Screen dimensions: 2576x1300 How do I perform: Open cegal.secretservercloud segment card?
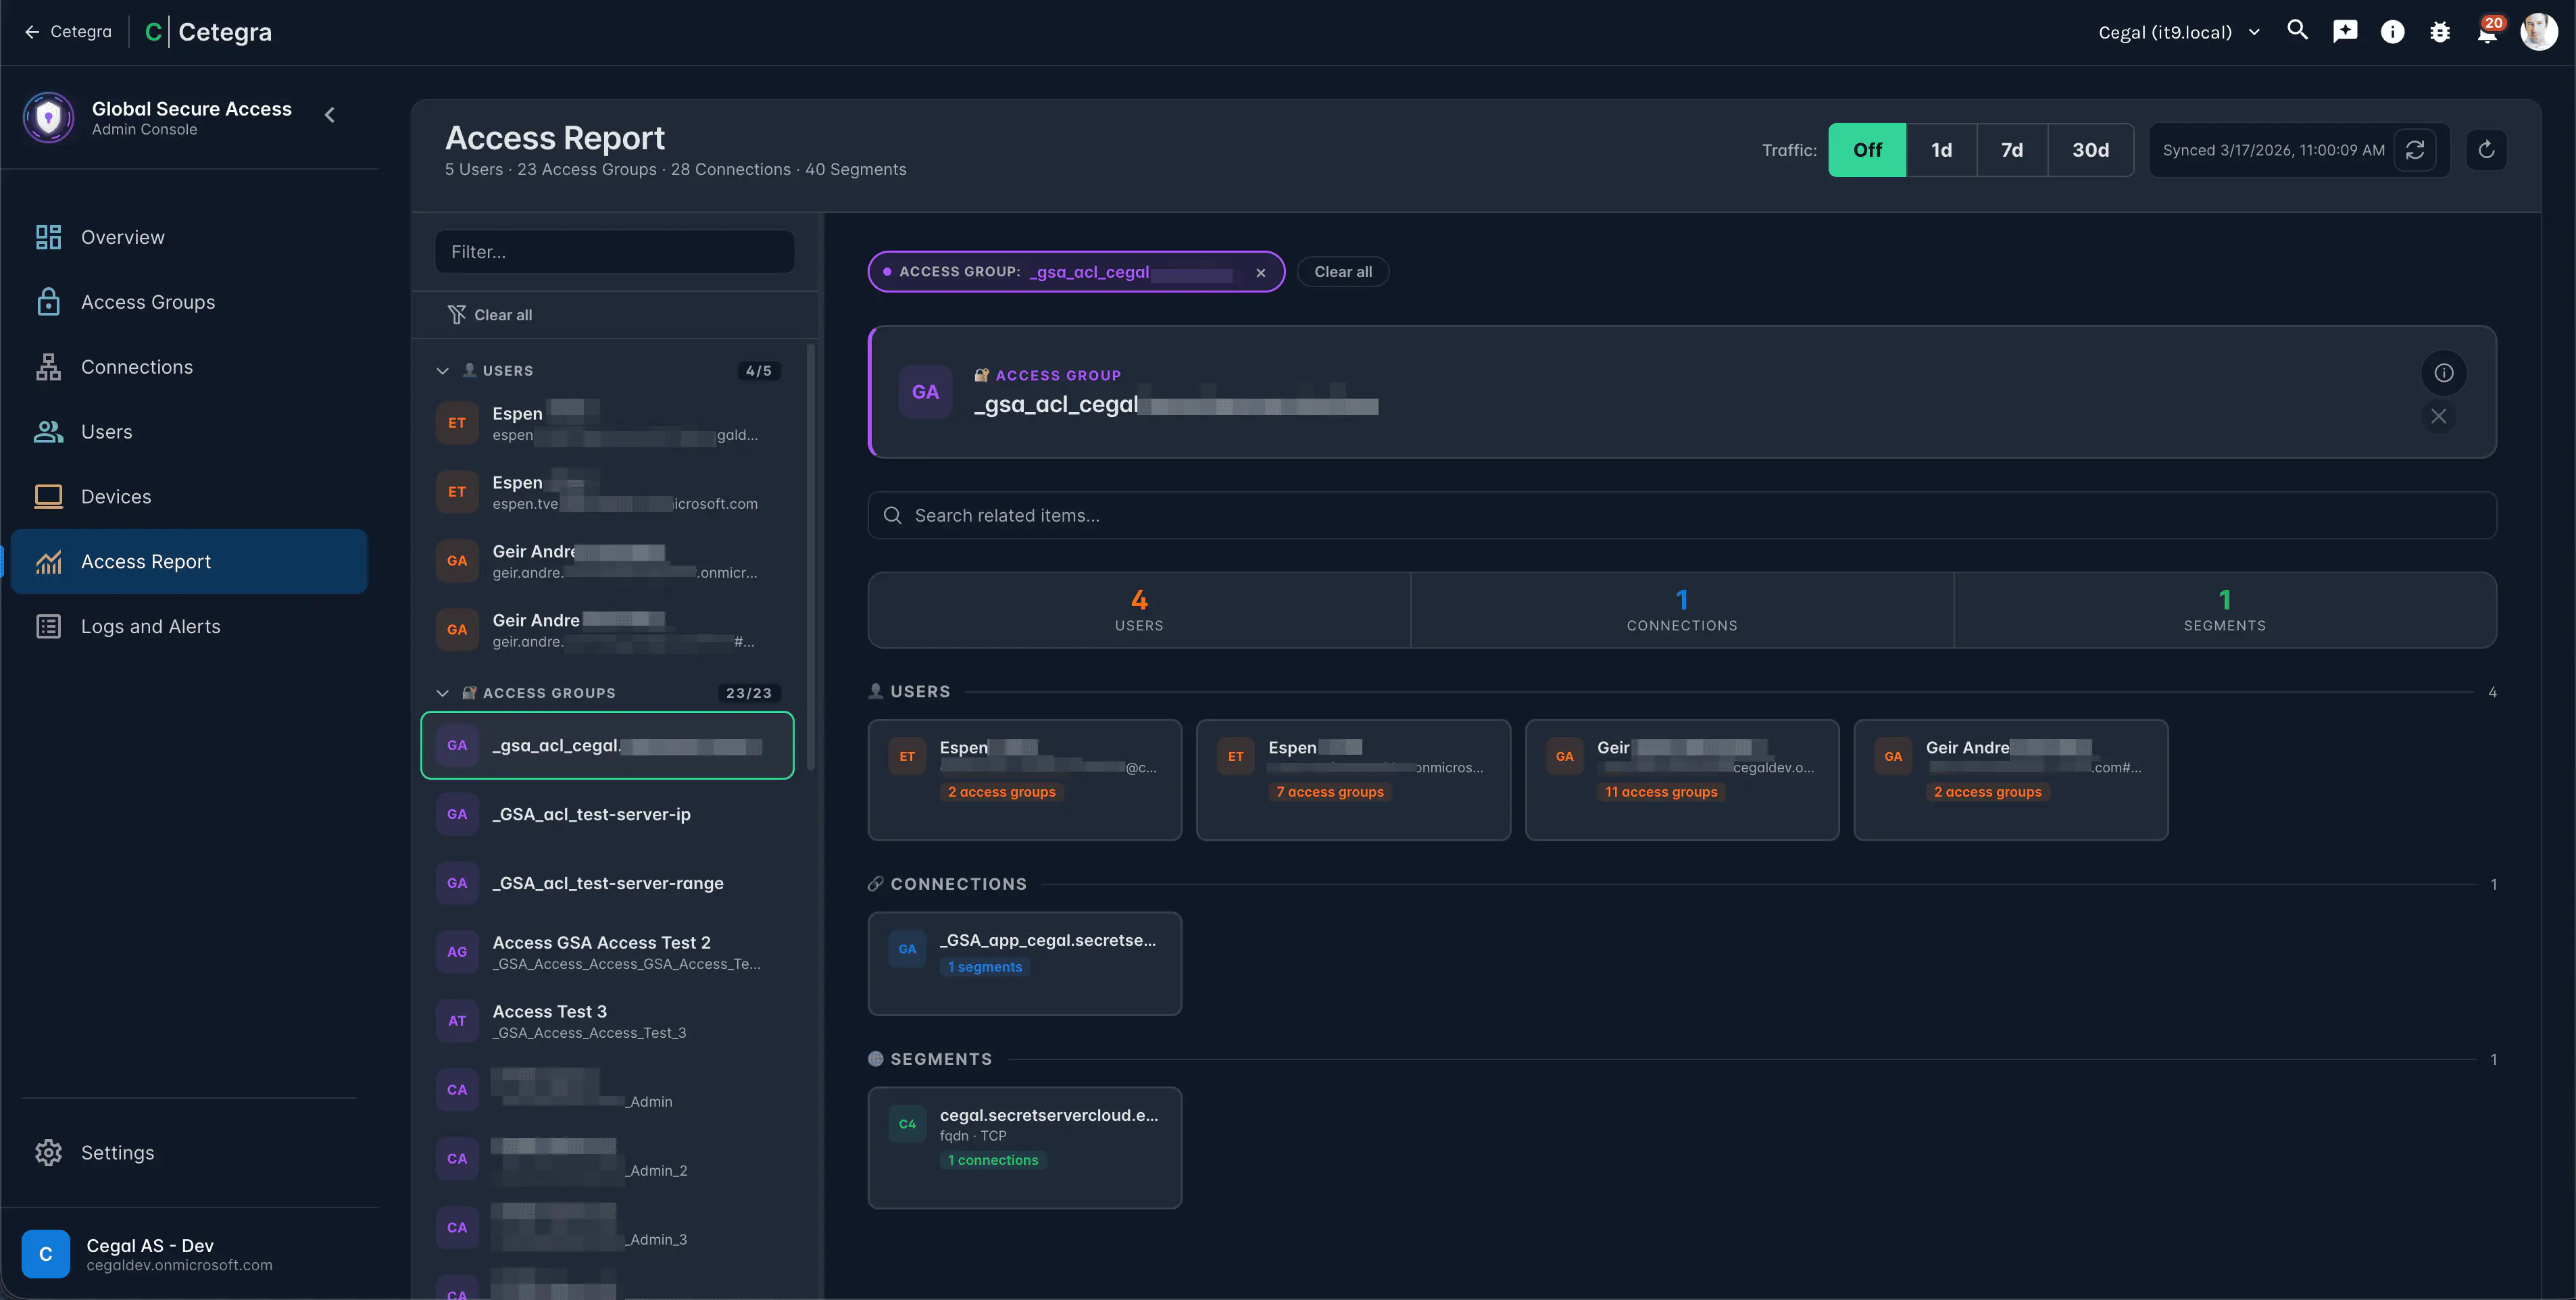(1024, 1148)
